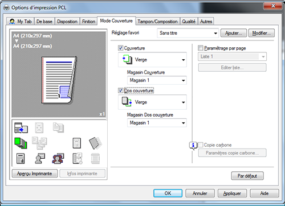Switch to the Qualité tab
The height and width of the screenshot is (206, 285).
[x=189, y=22]
